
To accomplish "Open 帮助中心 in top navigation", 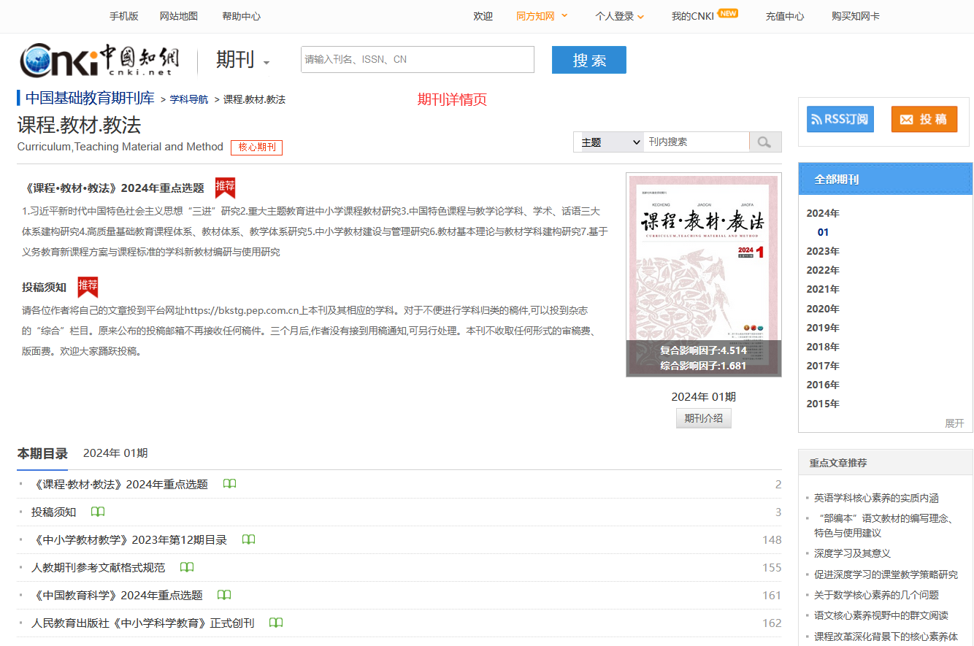I will click(241, 16).
